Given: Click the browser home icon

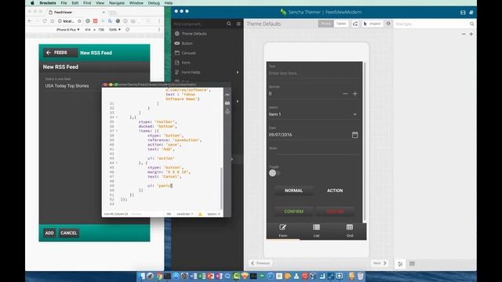Looking at the screenshot, I should pyautogui.click(x=53, y=21).
